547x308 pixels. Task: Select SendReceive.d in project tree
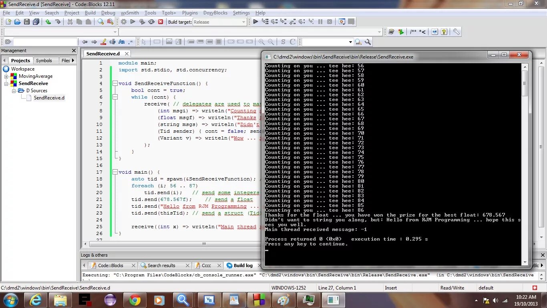(x=49, y=98)
